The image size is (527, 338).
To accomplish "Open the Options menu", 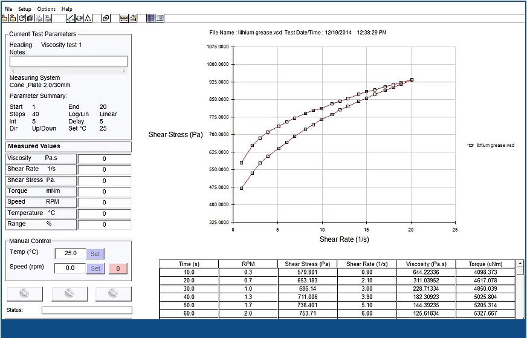I will (46, 9).
